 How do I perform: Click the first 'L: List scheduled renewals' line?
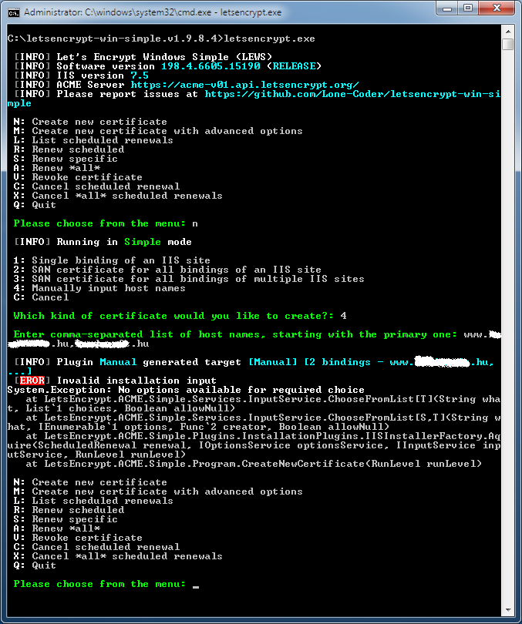point(93,140)
